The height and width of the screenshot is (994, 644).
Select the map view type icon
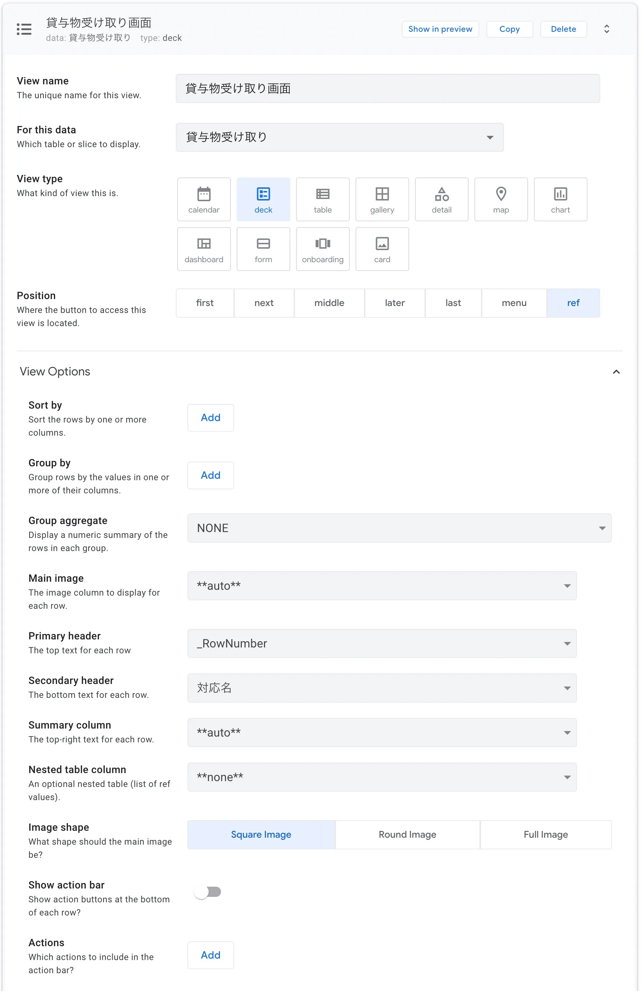[x=501, y=199]
